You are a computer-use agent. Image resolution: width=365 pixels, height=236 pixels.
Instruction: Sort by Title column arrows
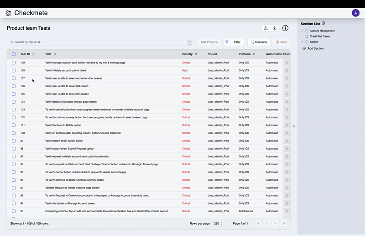[55, 54]
